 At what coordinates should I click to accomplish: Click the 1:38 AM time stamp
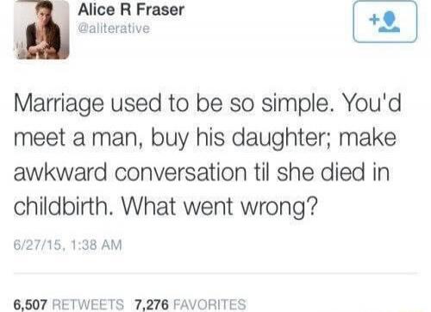[96, 245]
